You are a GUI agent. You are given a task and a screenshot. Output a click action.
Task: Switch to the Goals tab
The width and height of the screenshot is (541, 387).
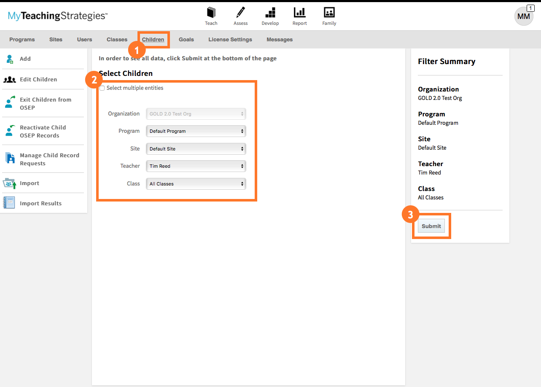coord(186,39)
